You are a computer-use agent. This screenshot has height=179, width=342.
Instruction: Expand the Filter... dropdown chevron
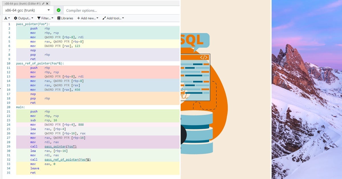point(53,18)
